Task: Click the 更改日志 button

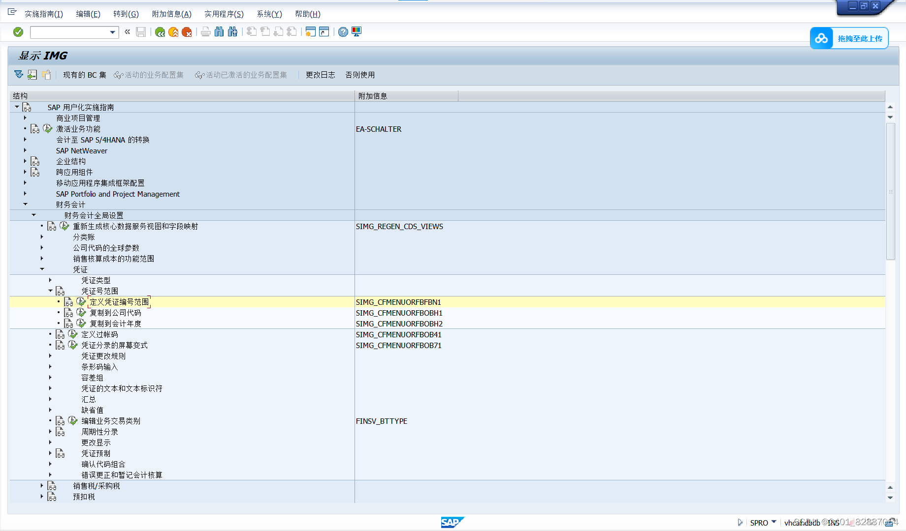Action: click(320, 75)
